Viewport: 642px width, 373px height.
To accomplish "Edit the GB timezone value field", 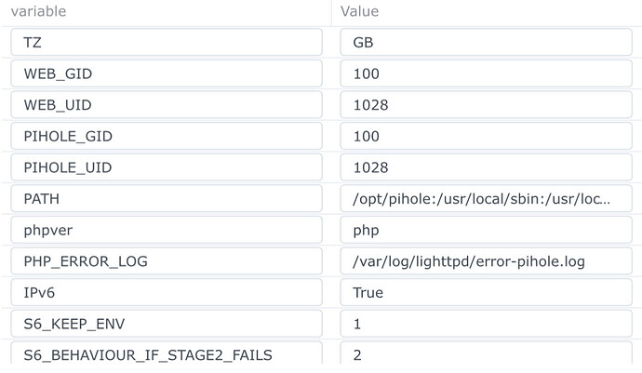I will (486, 42).
